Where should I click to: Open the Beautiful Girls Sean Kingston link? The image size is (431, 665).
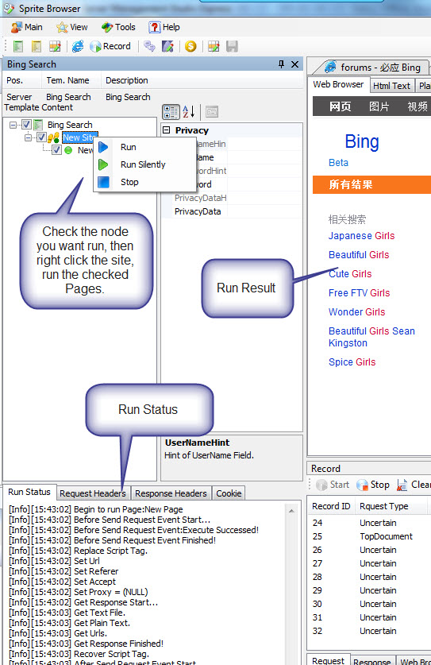(371, 337)
